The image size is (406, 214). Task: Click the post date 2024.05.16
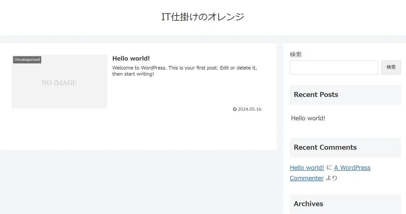tap(249, 109)
